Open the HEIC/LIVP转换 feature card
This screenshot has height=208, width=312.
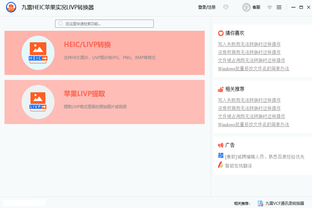[105, 53]
